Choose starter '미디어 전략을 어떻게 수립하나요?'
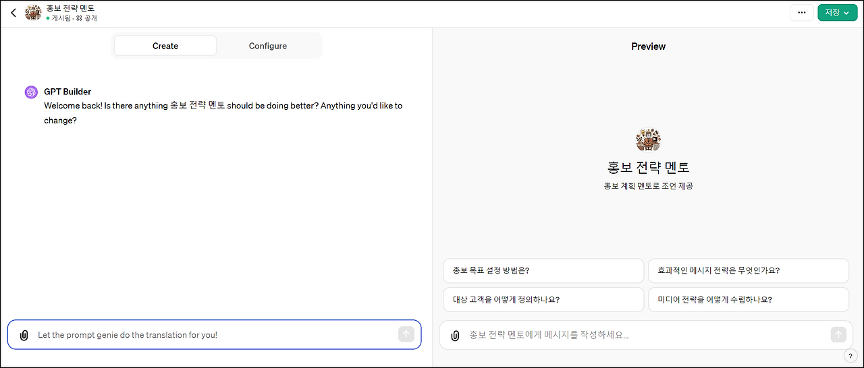The width and height of the screenshot is (864, 368). coord(748,300)
